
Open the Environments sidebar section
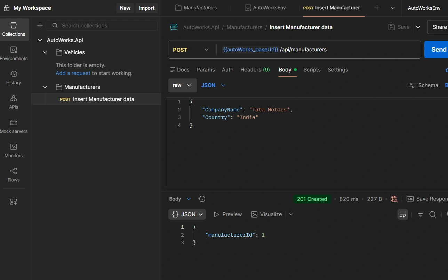pyautogui.click(x=14, y=54)
